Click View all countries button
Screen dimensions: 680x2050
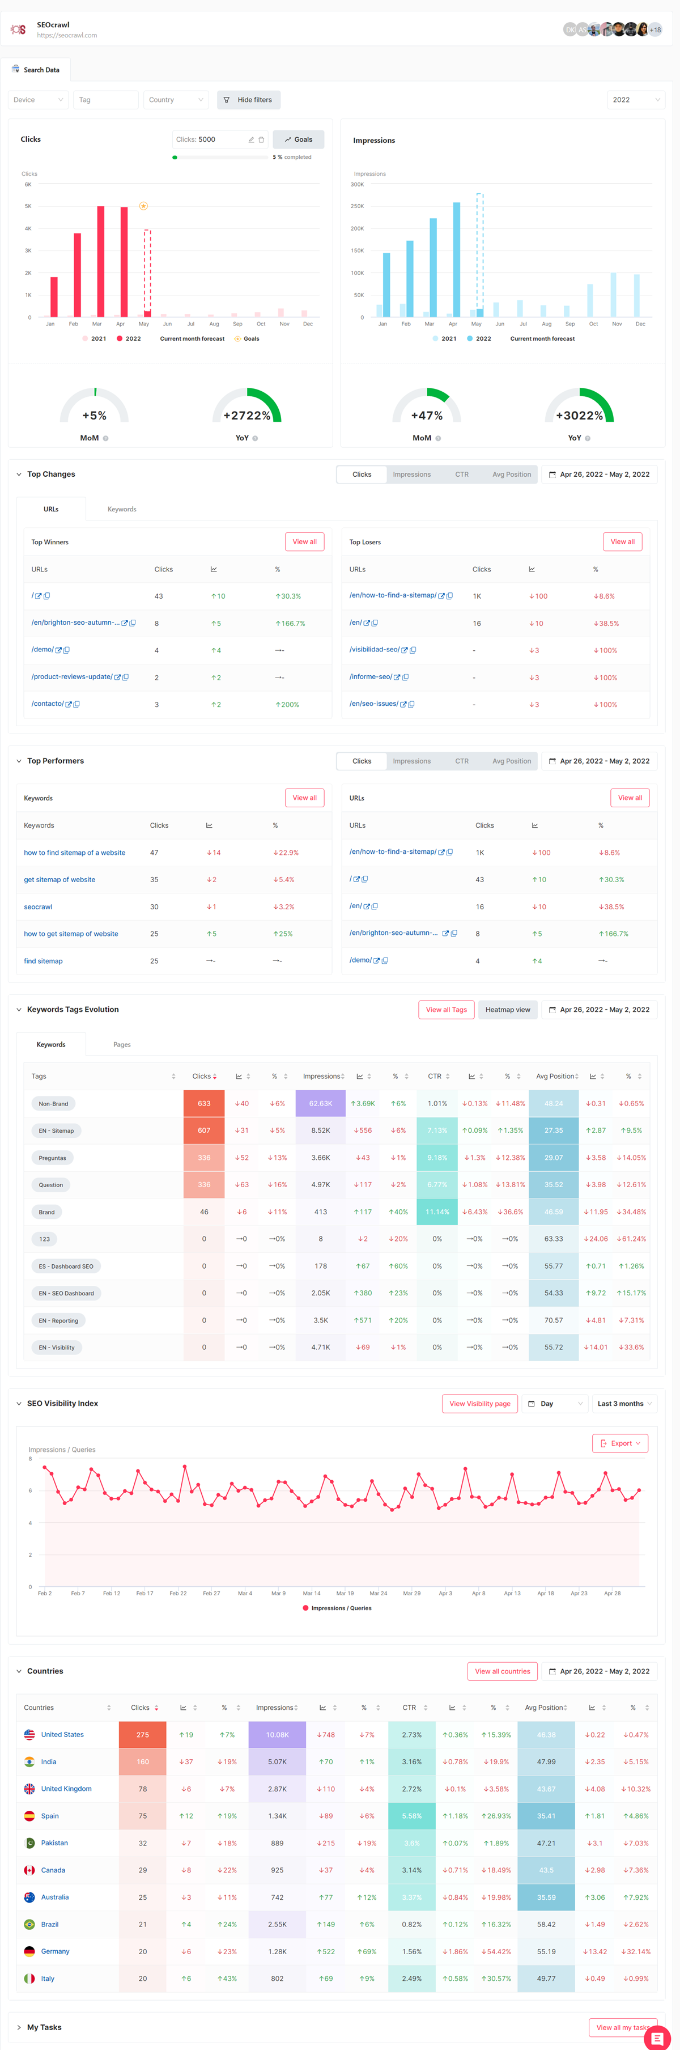[503, 1671]
